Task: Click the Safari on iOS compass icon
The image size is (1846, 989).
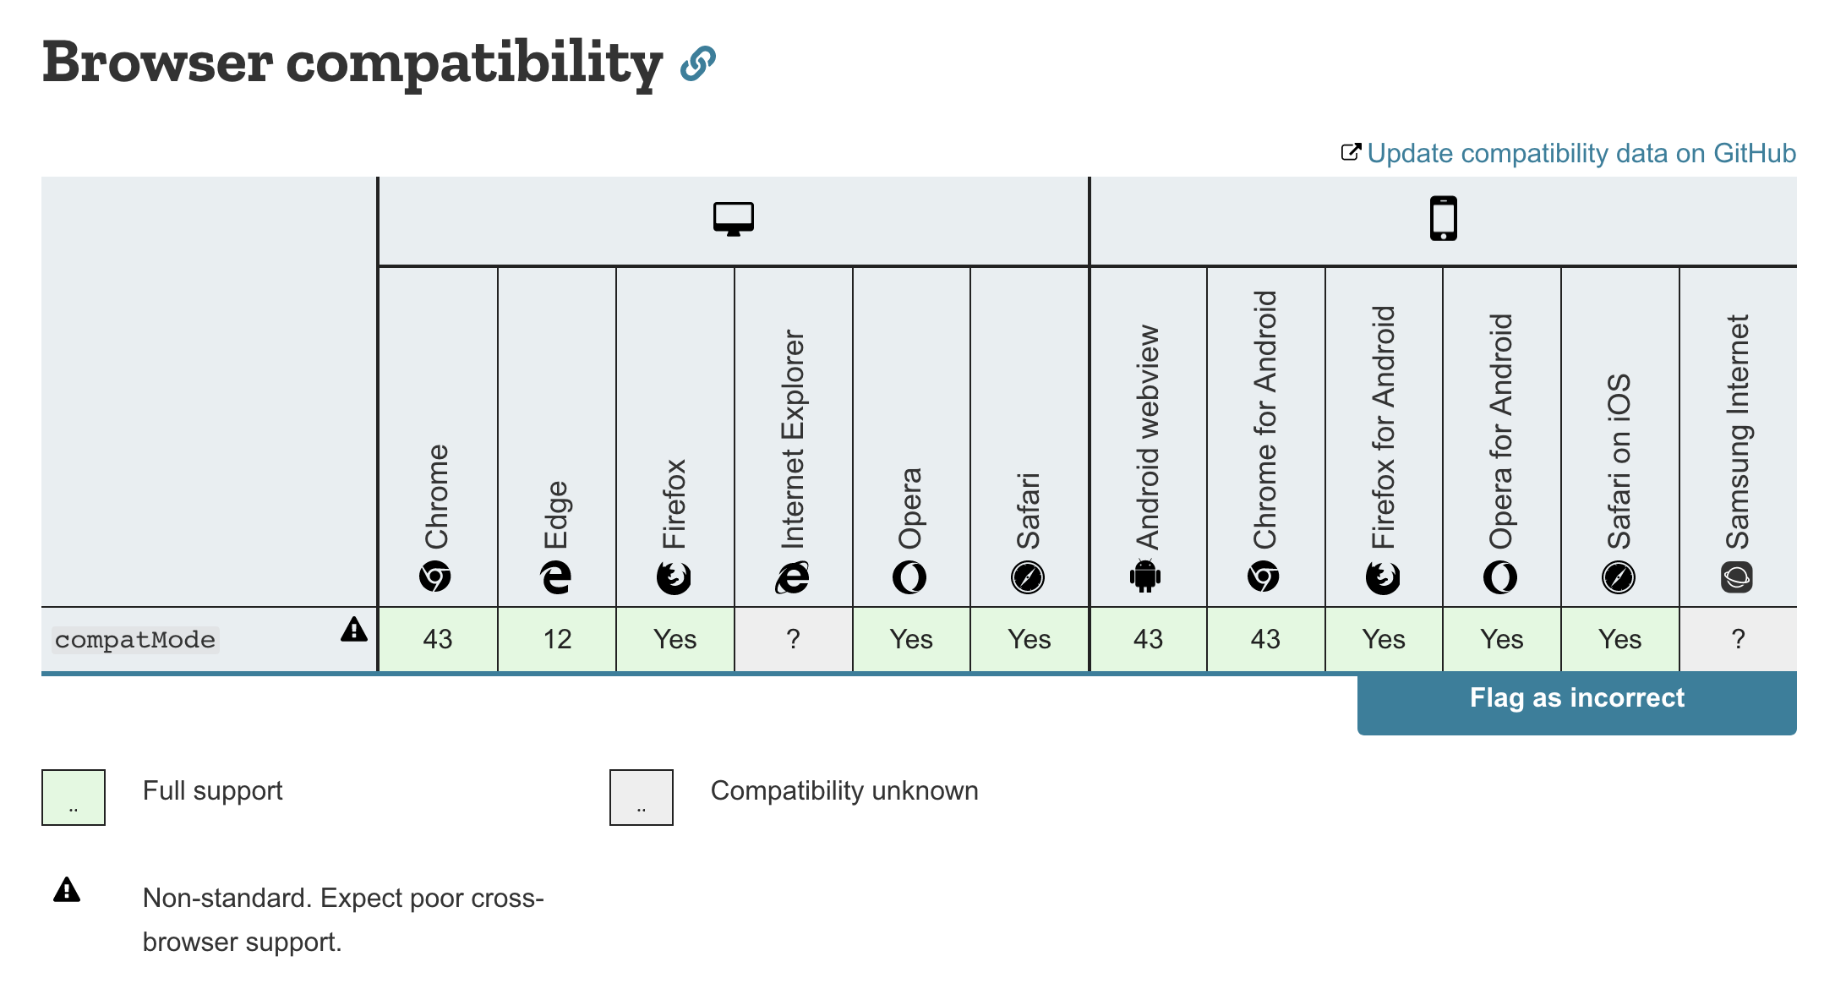Action: click(x=1619, y=577)
